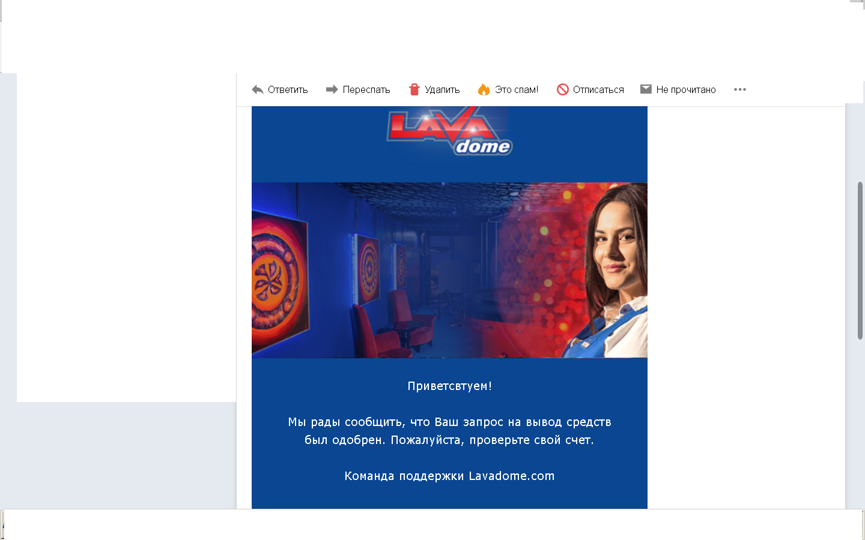
Task: Click the red trash can icon
Action: (414, 89)
